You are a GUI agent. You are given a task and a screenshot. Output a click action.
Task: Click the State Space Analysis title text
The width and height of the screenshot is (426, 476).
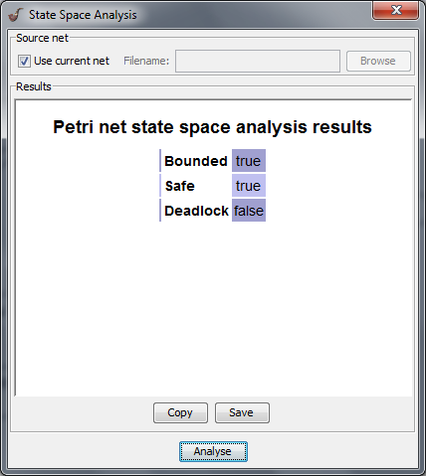[83, 15]
